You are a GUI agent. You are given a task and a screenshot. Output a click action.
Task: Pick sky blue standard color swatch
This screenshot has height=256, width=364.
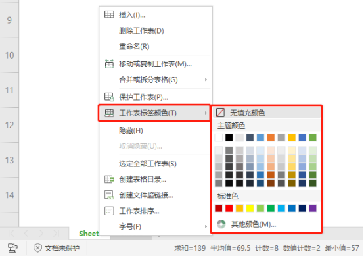tap(281, 208)
